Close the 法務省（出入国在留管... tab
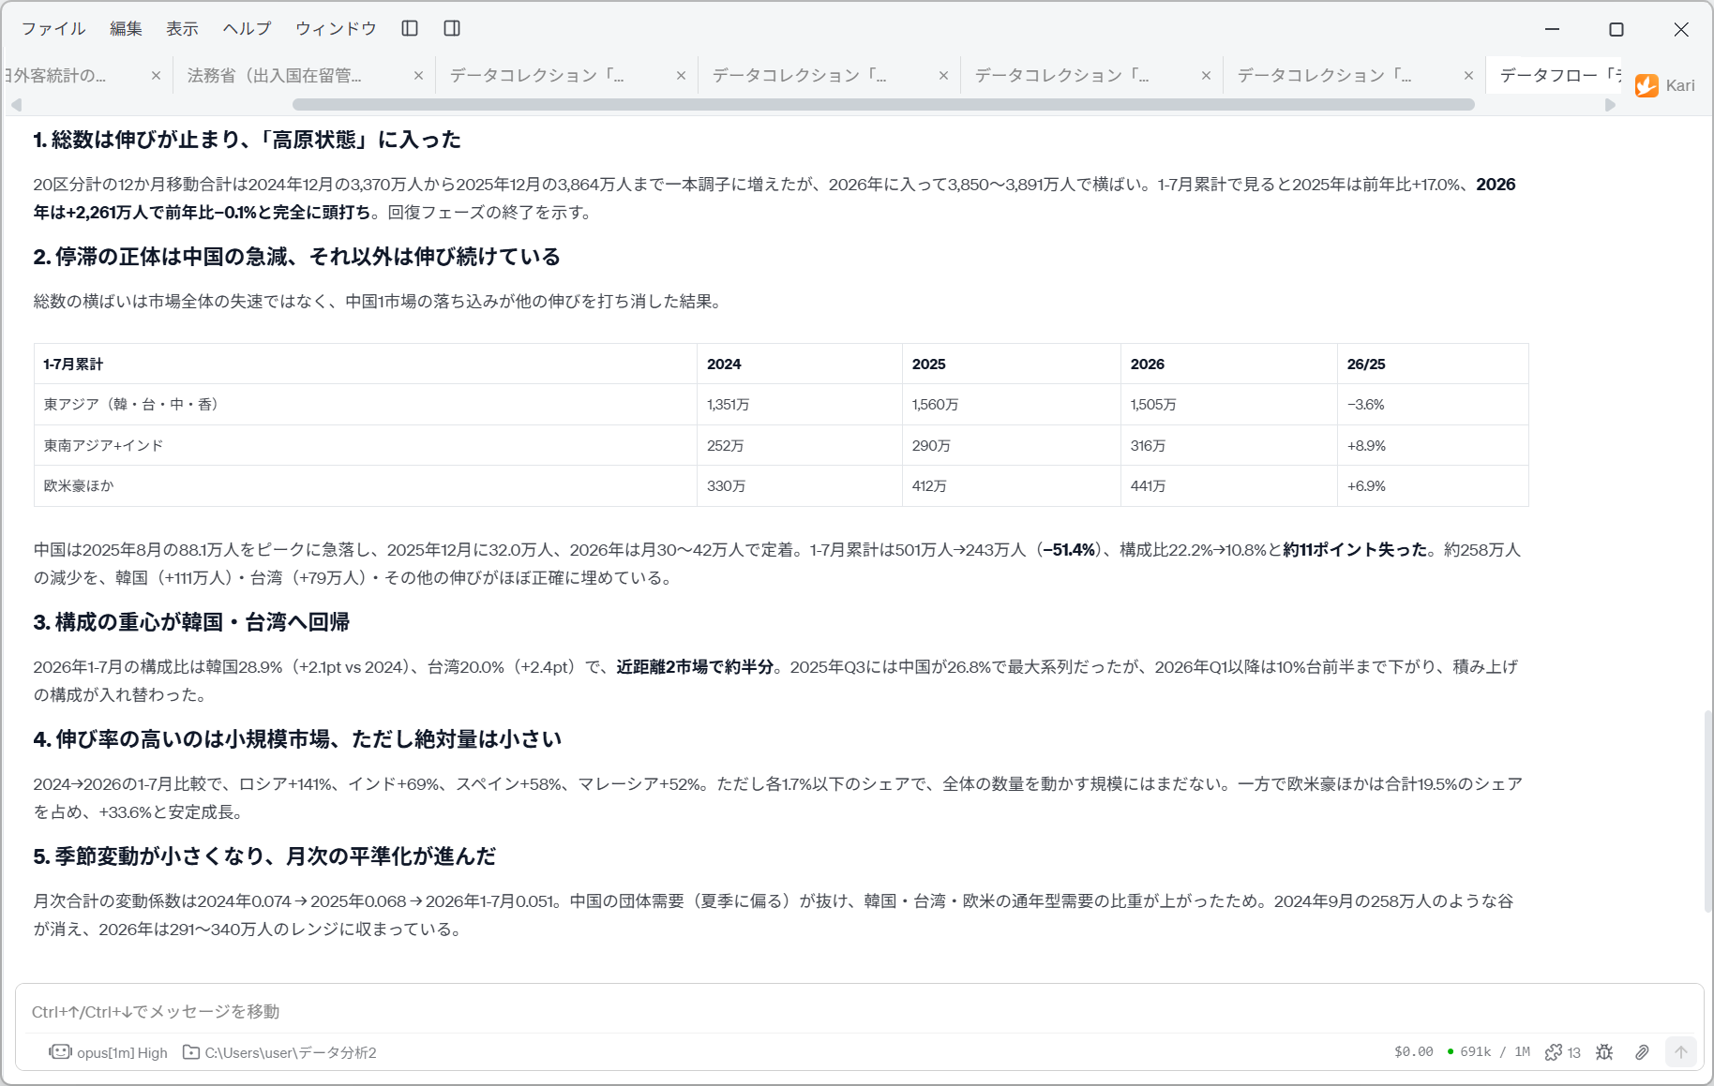 click(x=418, y=76)
